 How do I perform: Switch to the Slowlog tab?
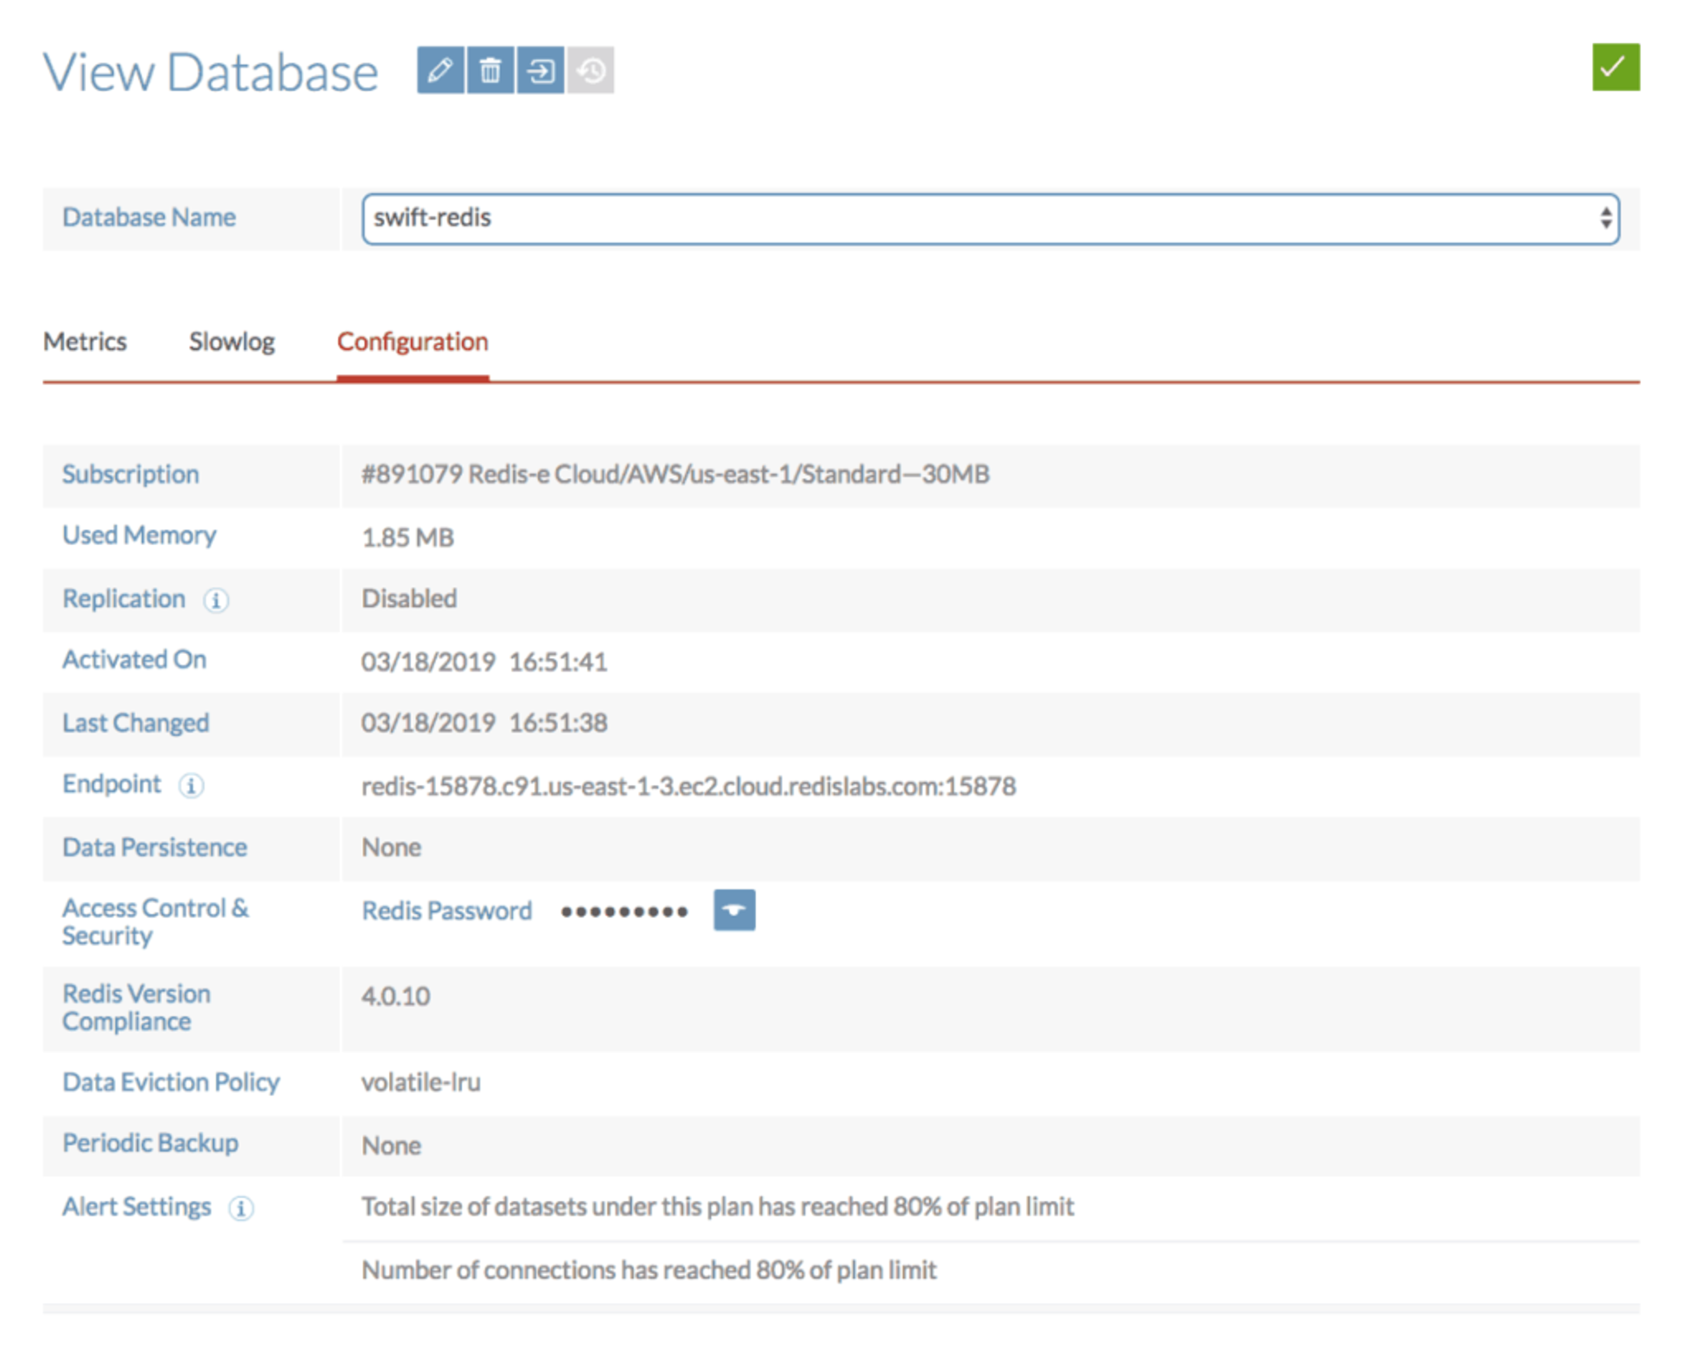click(232, 342)
